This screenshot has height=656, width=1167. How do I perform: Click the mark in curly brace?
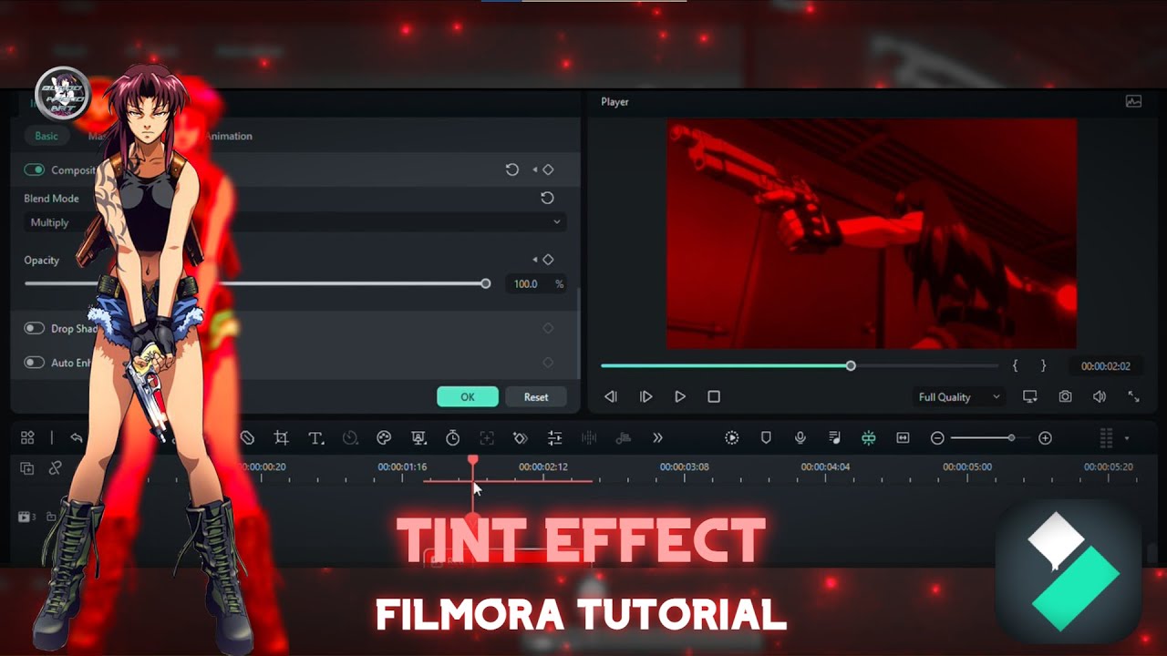pyautogui.click(x=1015, y=365)
